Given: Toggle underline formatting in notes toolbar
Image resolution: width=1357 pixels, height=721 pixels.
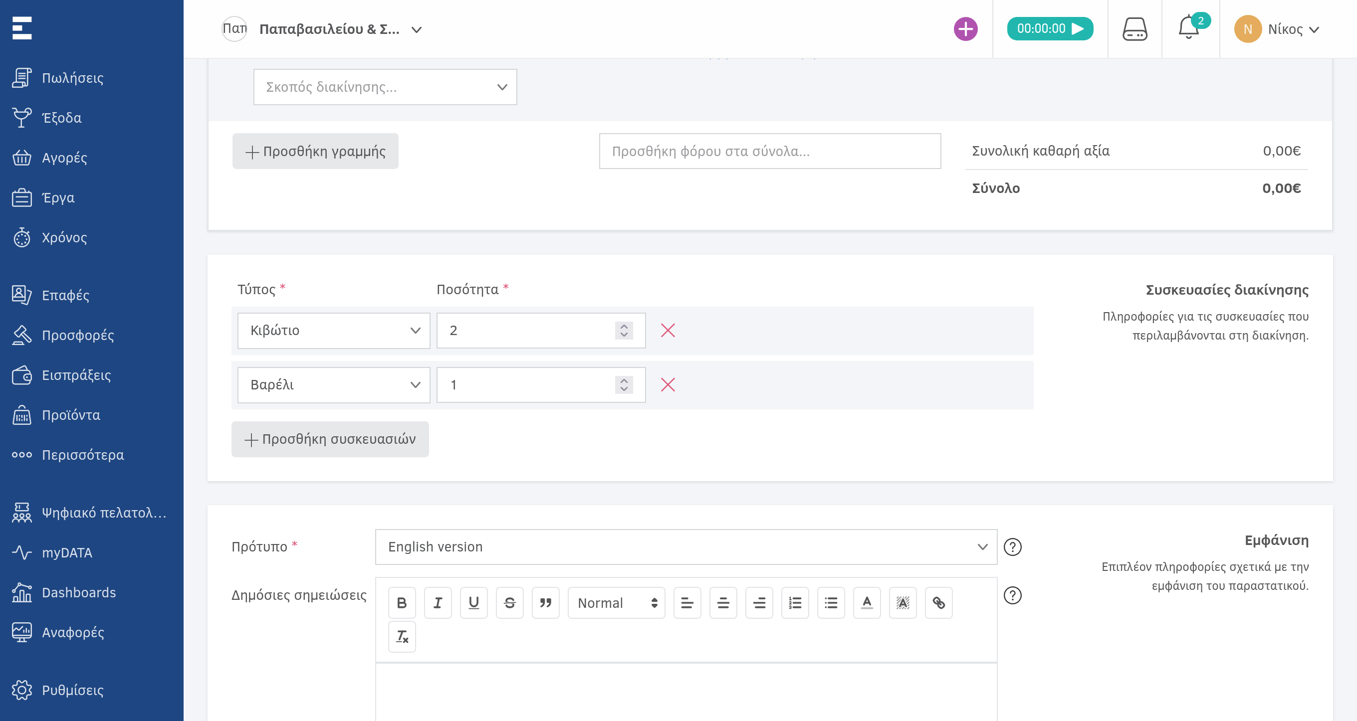Looking at the screenshot, I should click(x=473, y=602).
